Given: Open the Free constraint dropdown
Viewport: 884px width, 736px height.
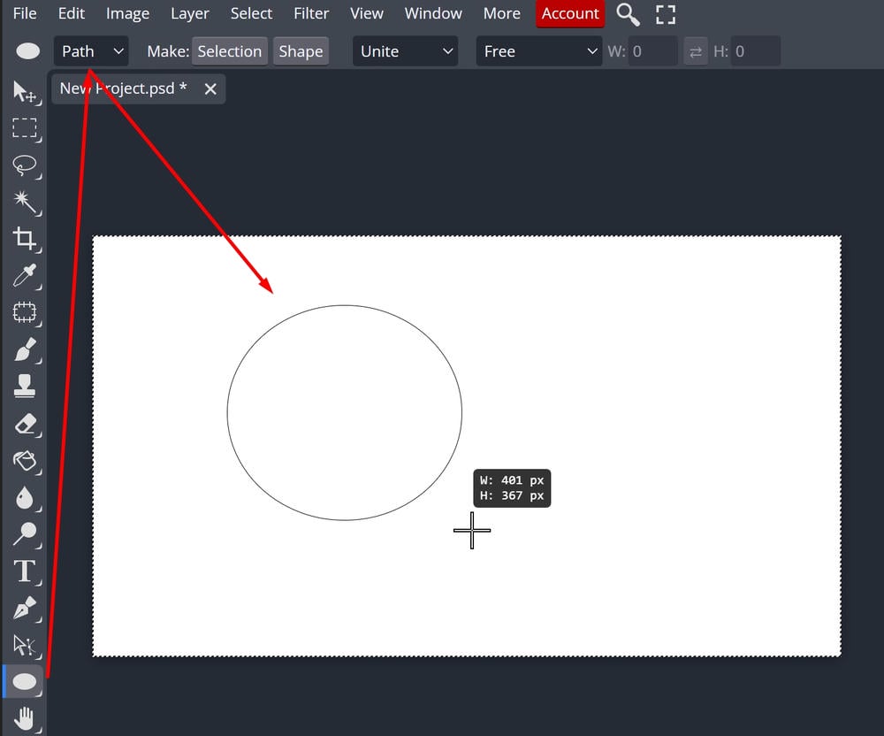Looking at the screenshot, I should click(x=539, y=51).
